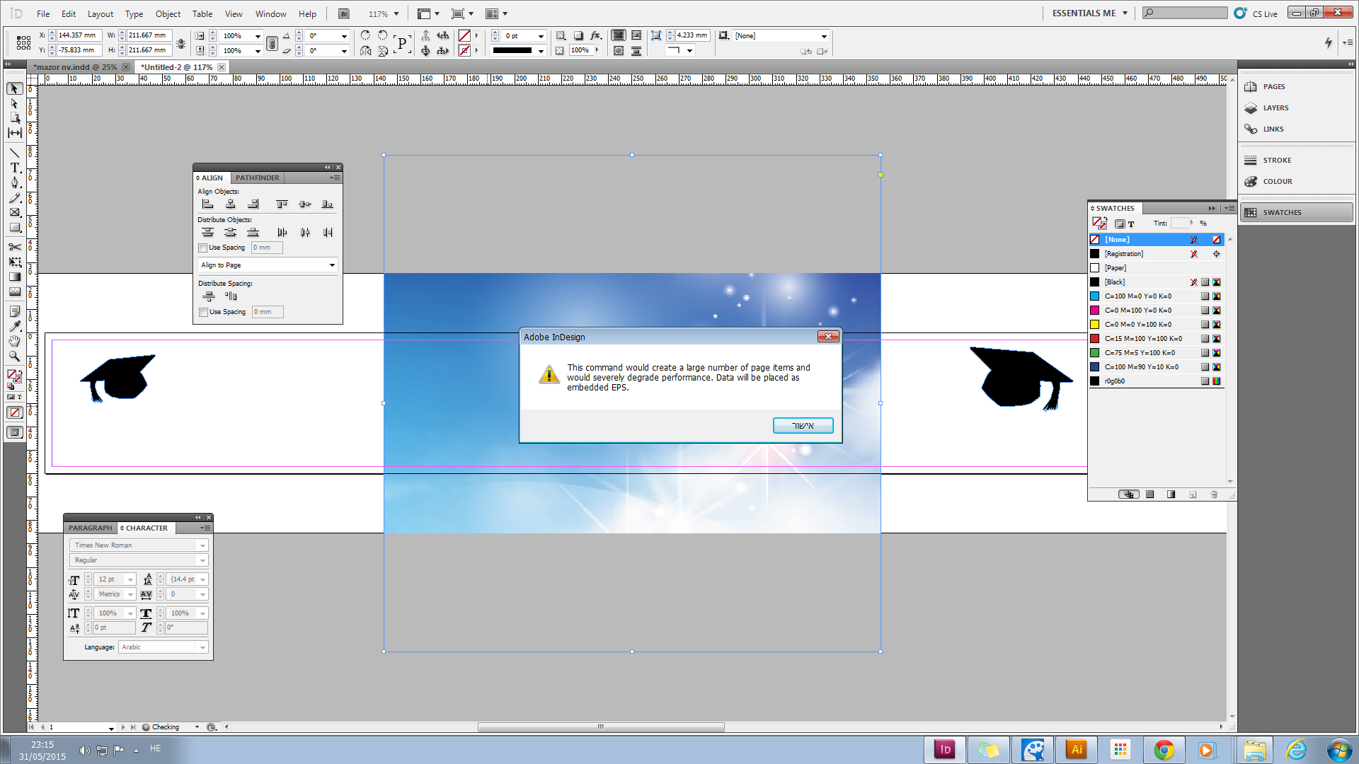The width and height of the screenshot is (1359, 764).
Task: Open the Object menu
Action: pos(168,13)
